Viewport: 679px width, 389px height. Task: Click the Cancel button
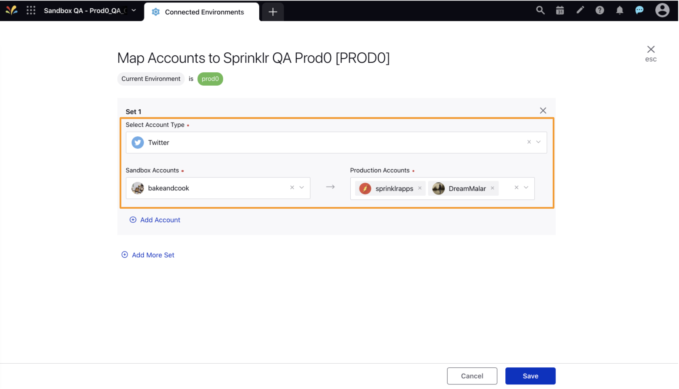(472, 376)
